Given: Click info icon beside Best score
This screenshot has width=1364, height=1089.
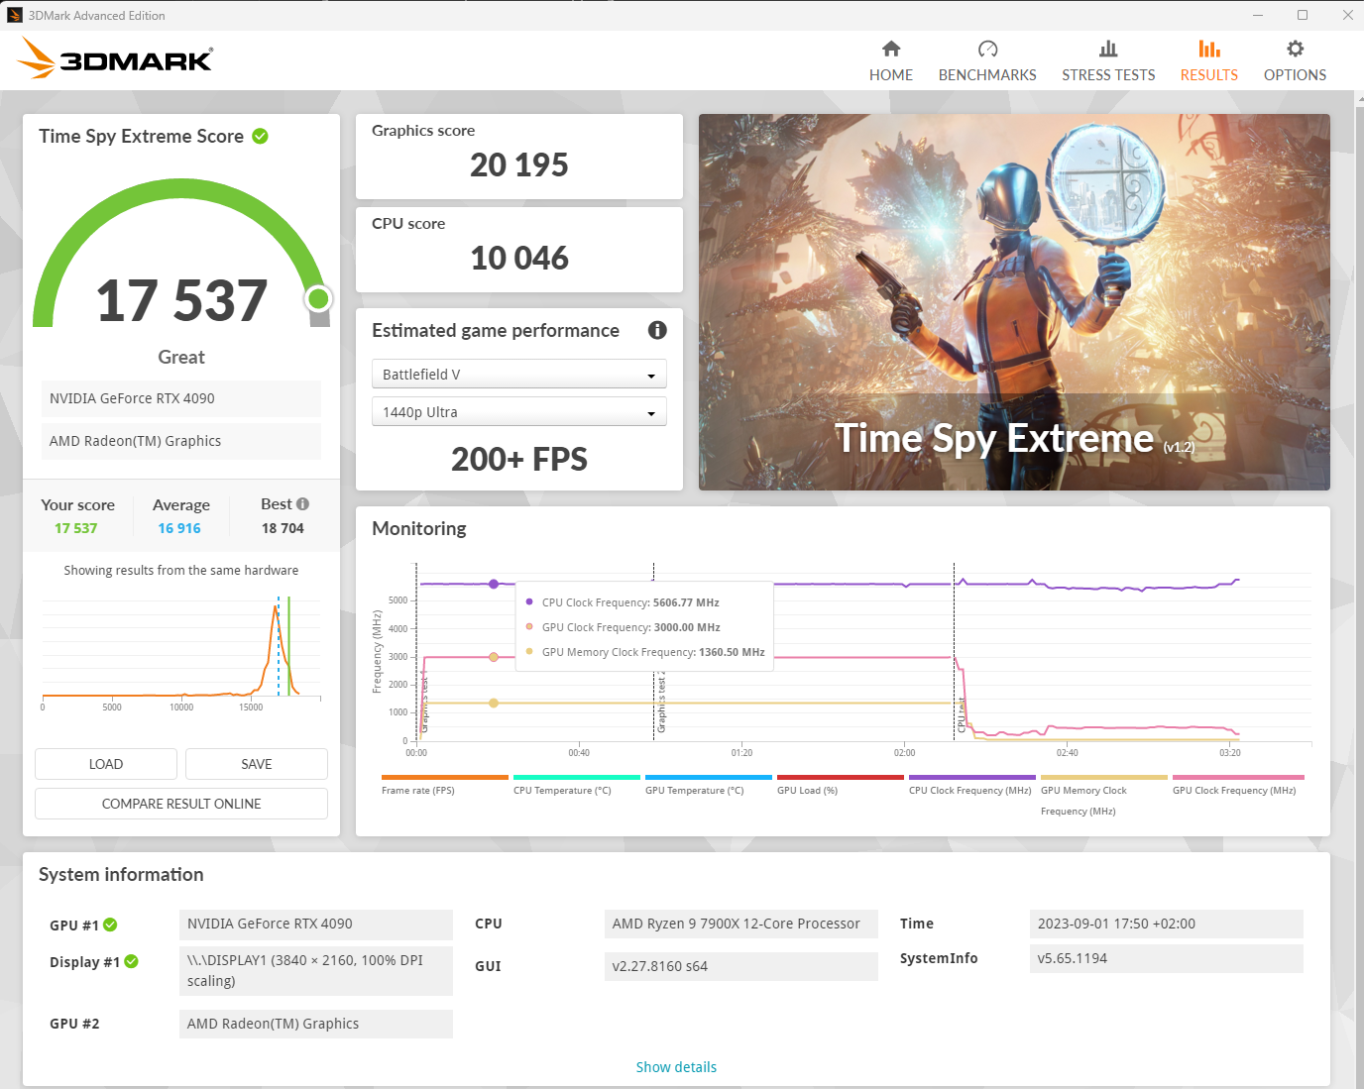Looking at the screenshot, I should click(x=302, y=503).
